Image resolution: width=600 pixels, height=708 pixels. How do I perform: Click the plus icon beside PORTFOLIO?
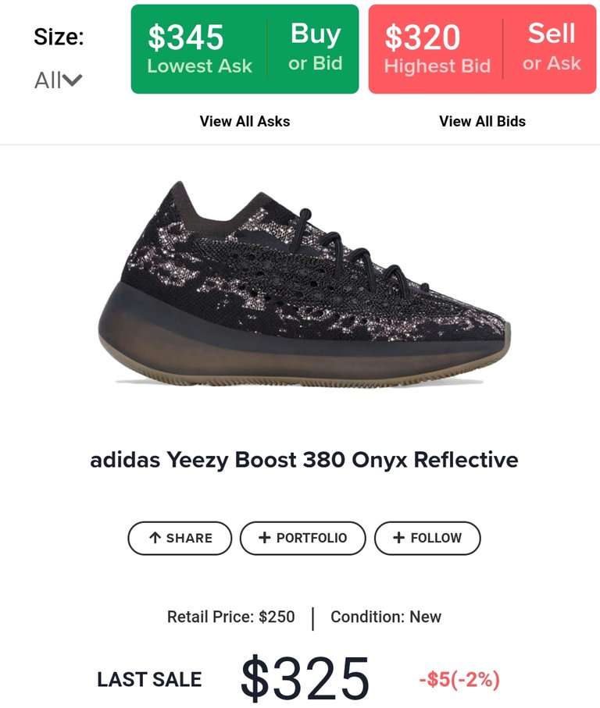(x=264, y=537)
